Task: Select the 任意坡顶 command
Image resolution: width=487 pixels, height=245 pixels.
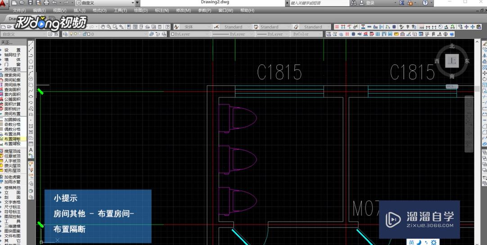Action: point(13,156)
